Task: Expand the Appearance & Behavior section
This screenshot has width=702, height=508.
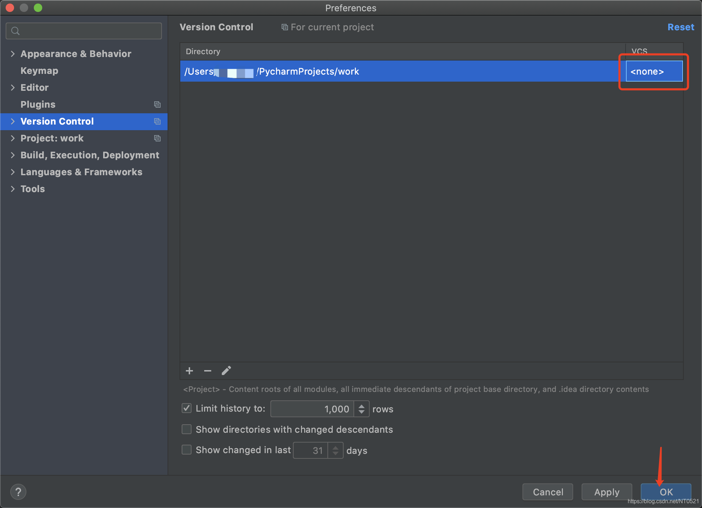Action: click(x=13, y=54)
